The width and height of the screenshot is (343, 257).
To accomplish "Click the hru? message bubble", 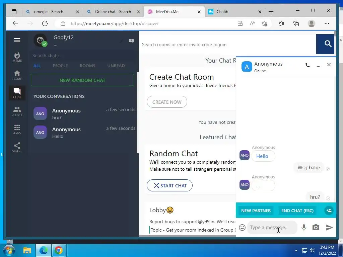I will 315,197.
